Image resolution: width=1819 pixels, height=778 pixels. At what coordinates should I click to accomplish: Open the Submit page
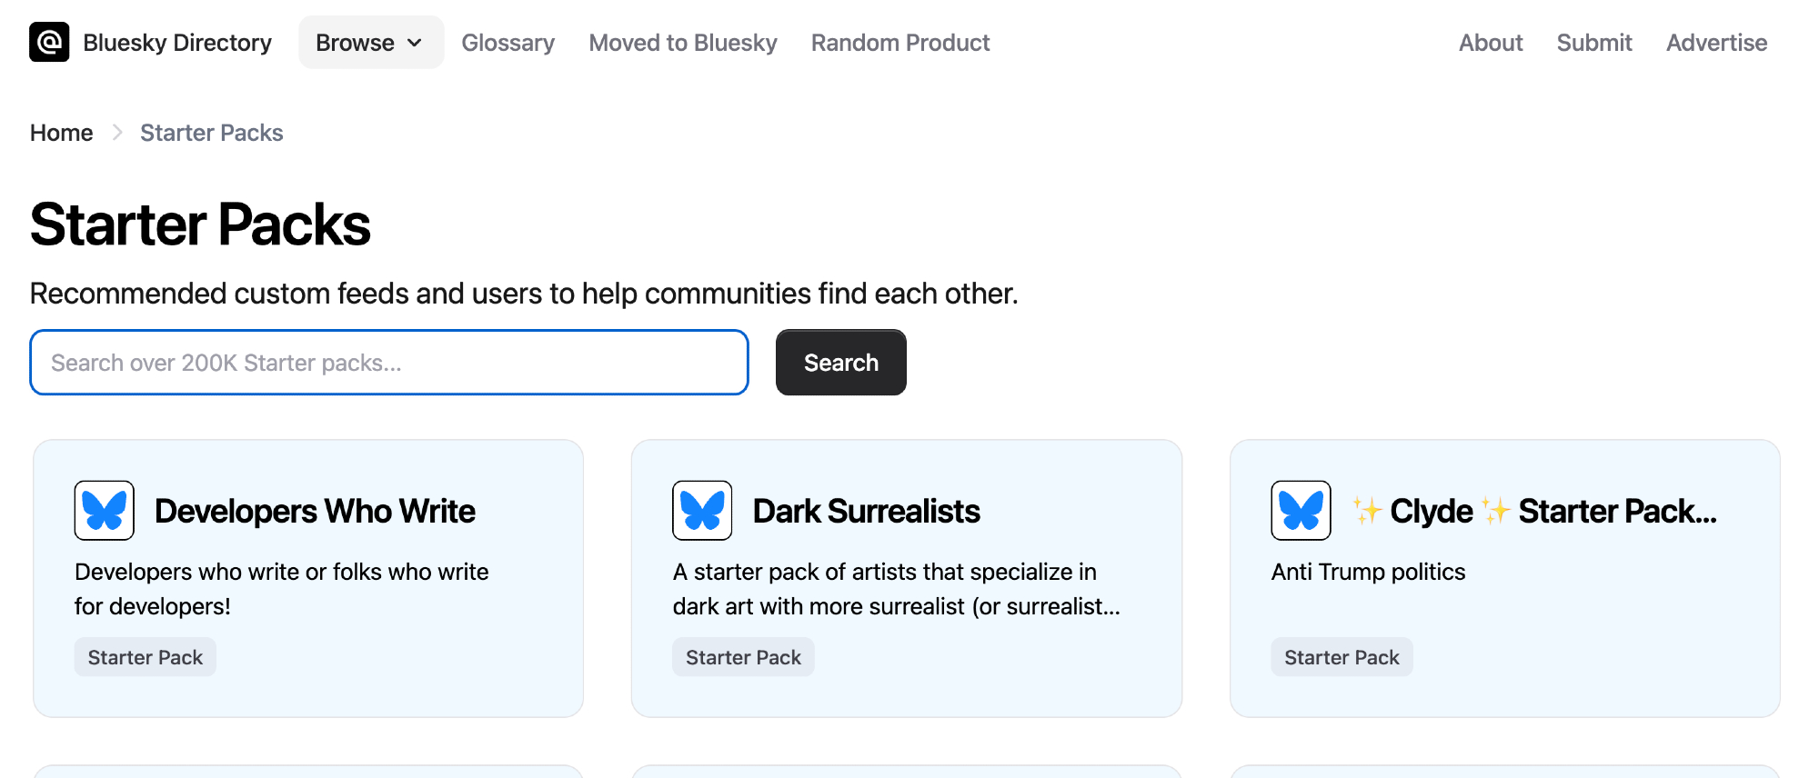click(x=1594, y=43)
